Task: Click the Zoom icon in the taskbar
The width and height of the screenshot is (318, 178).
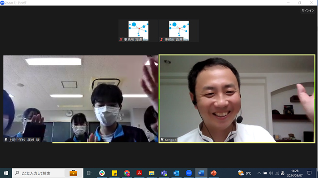Action: pos(189,173)
